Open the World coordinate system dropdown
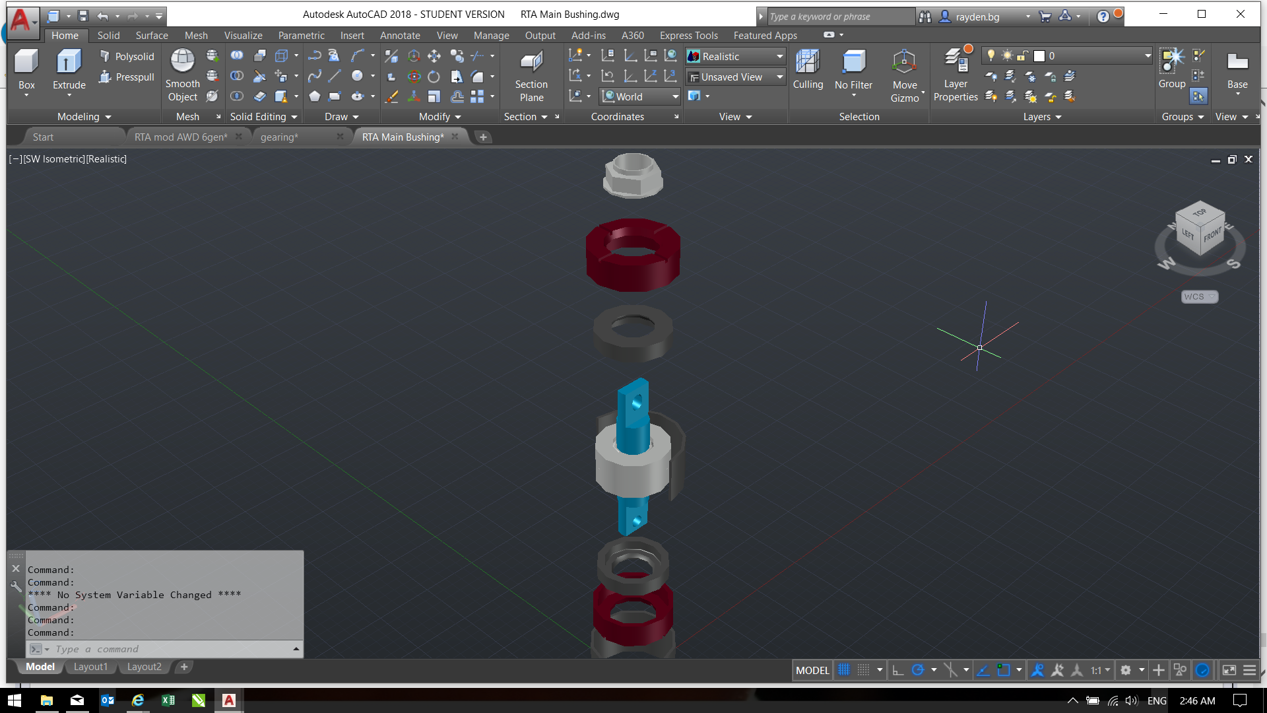1267x713 pixels. pos(675,97)
